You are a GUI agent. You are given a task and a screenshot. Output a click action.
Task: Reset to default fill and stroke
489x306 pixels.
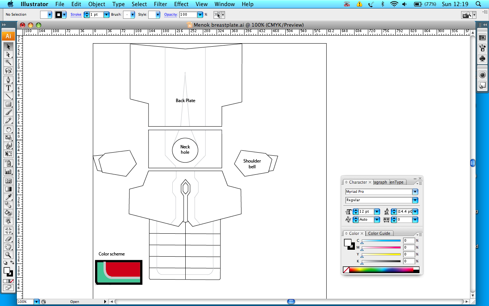5,263
